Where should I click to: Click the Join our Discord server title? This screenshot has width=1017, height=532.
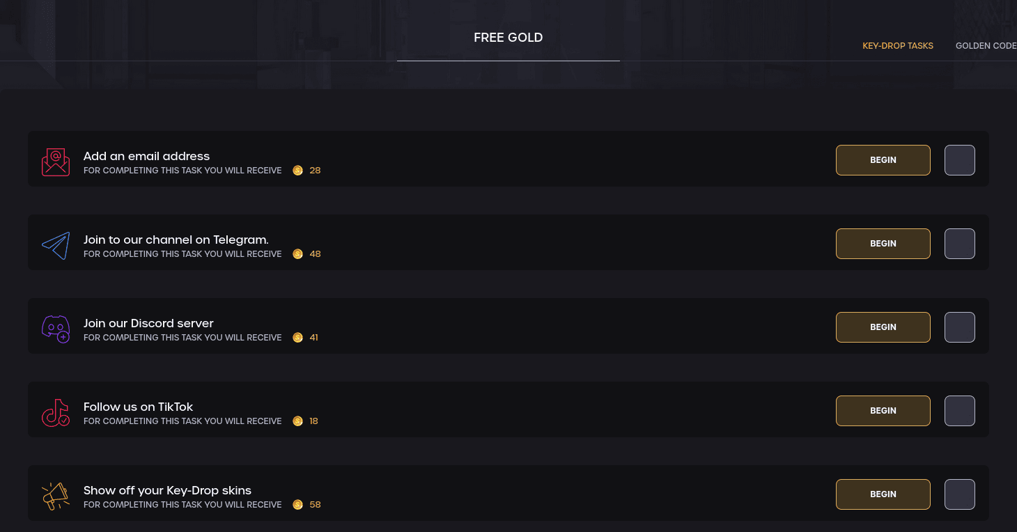[x=148, y=323]
